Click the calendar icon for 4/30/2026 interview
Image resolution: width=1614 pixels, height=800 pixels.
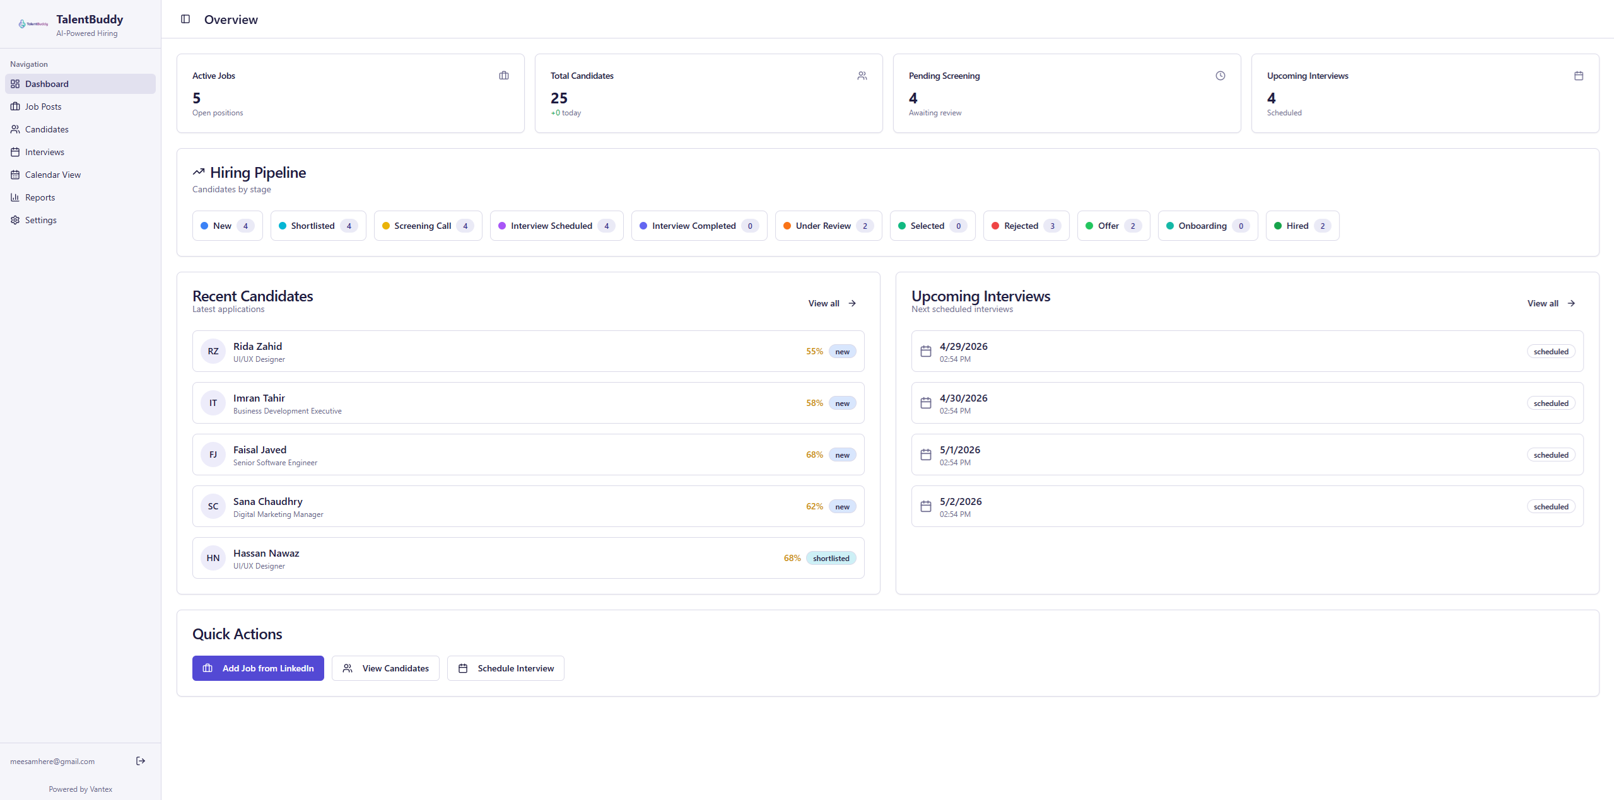pos(926,403)
